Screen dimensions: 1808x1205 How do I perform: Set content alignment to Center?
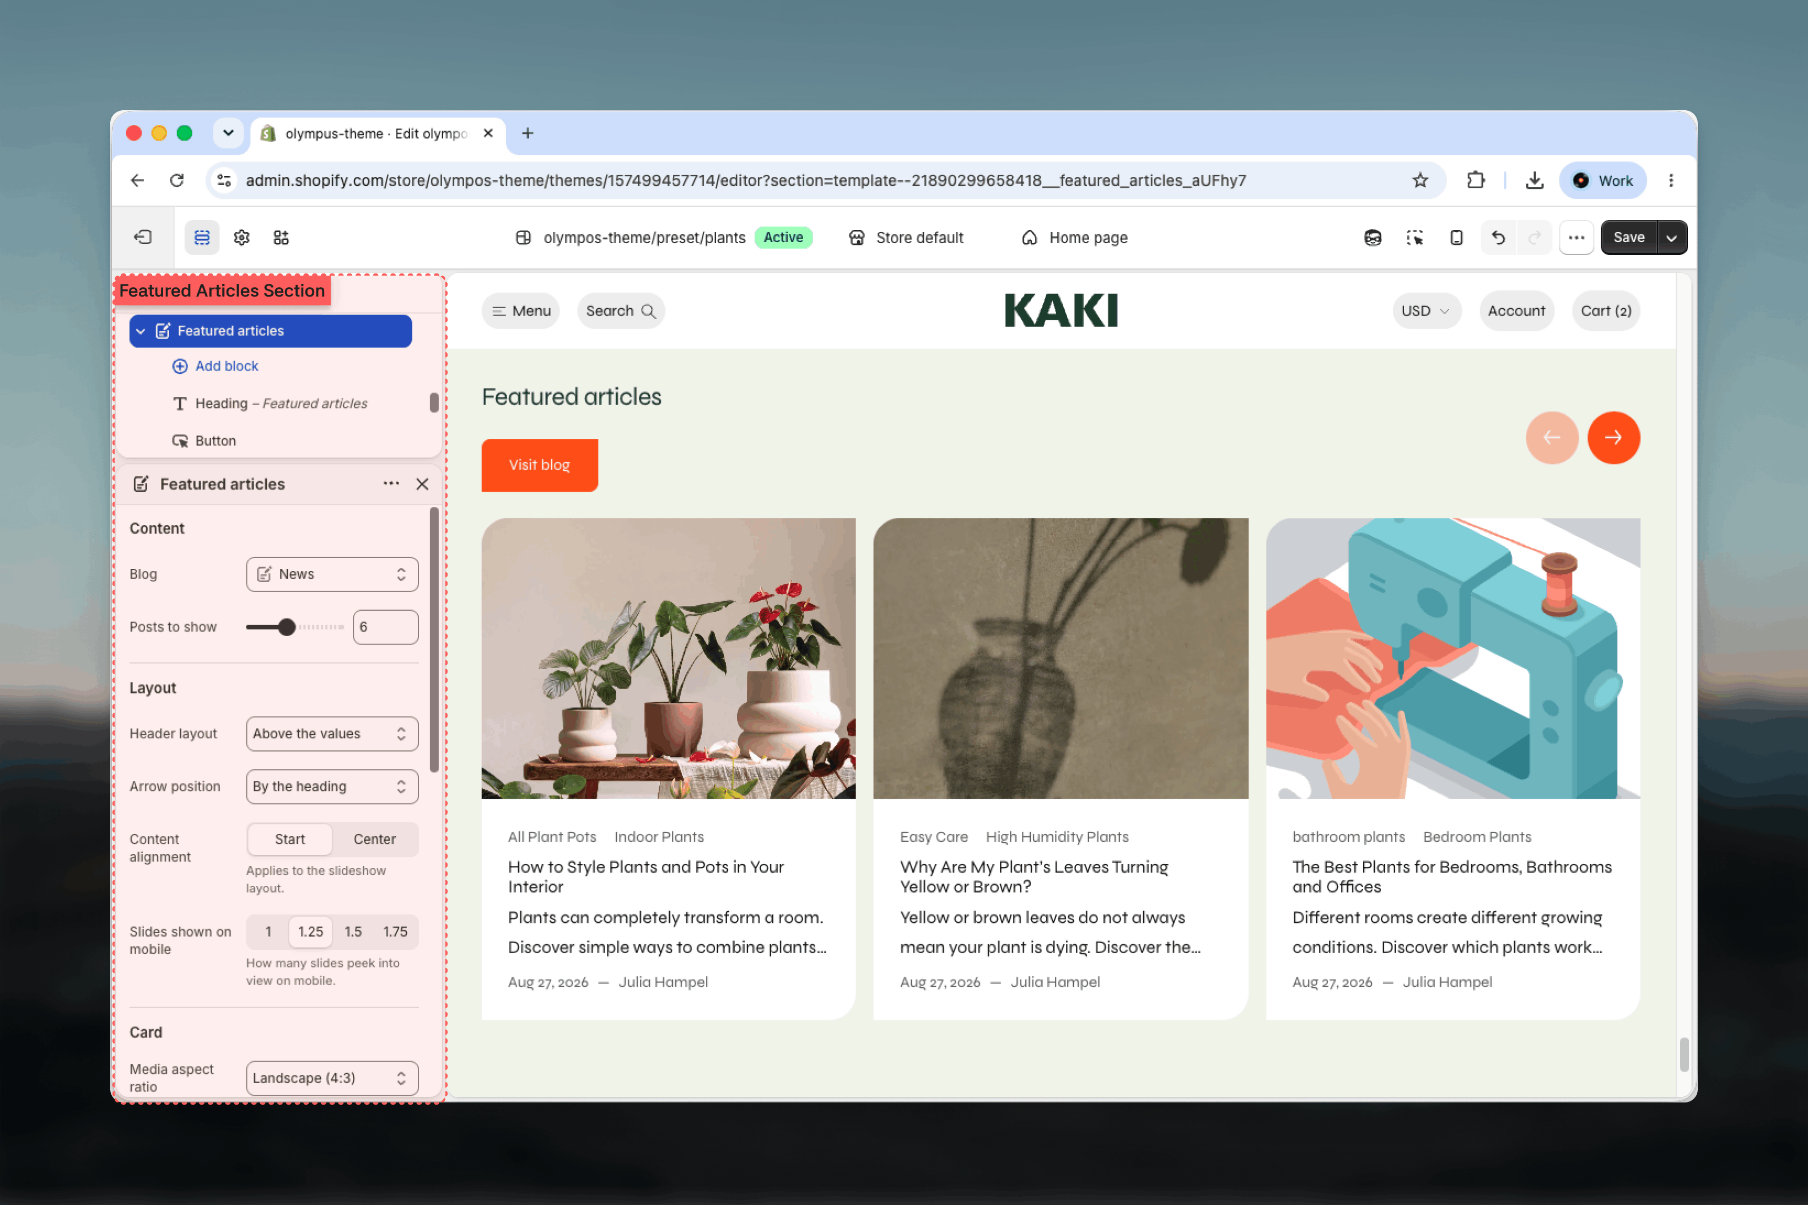pos(374,839)
